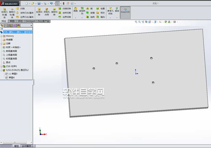Switch to the 草图 sketch tab
Image resolution: width=211 pixels, height=148 pixels.
pos(12,21)
